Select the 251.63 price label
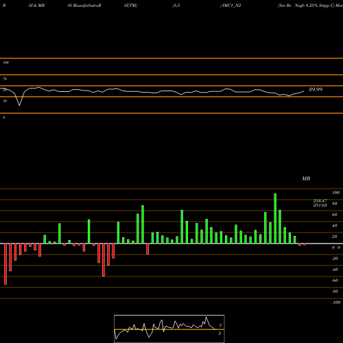Screen dimensions: 343x343 pos(320,205)
